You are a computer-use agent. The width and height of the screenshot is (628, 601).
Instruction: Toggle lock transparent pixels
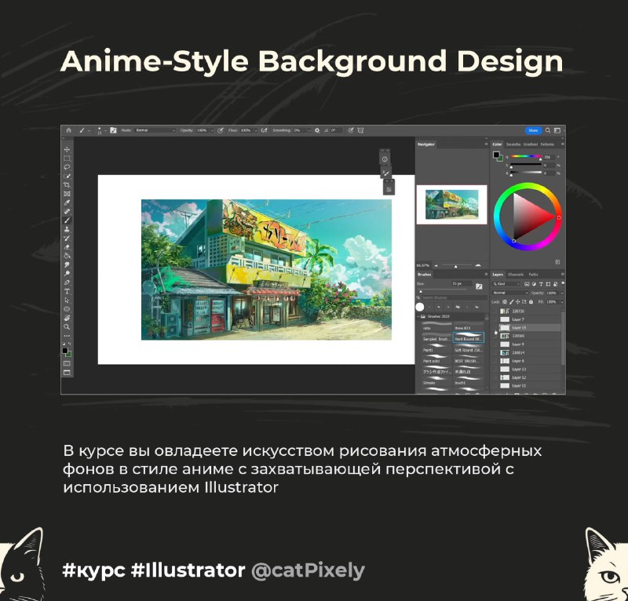coord(505,302)
